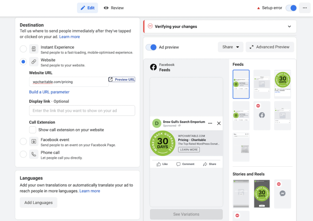
Task: Click the Preview URL button
Action: coord(122,79)
